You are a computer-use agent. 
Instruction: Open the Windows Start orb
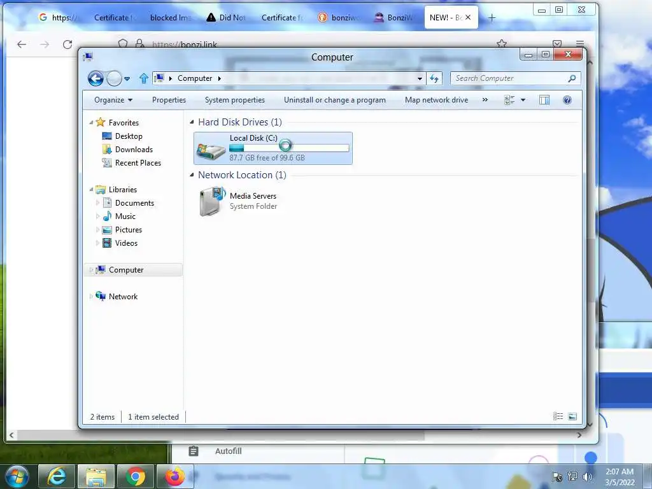coord(17,476)
